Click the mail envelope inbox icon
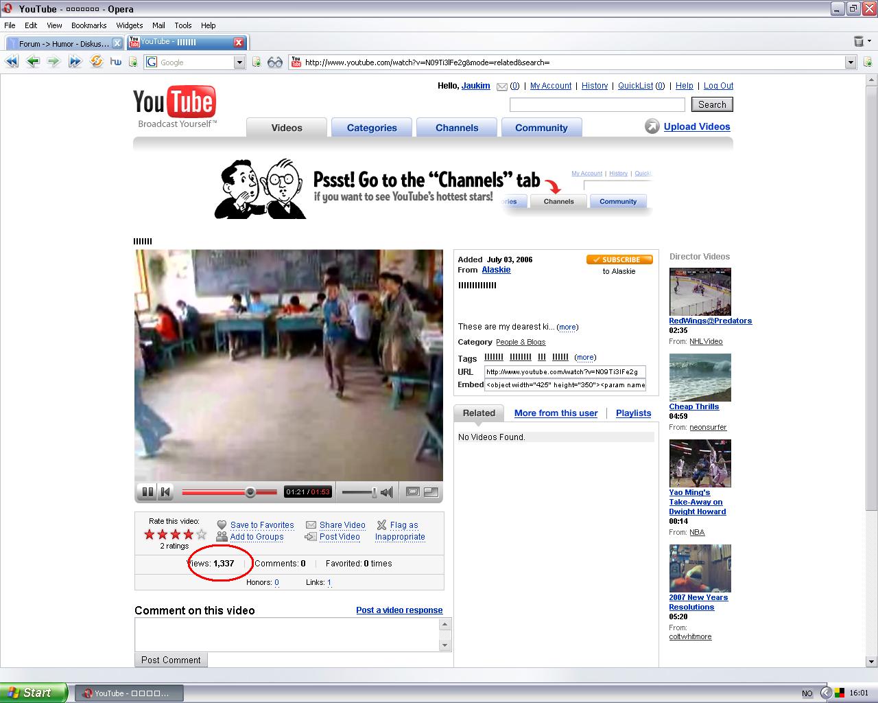 point(501,87)
